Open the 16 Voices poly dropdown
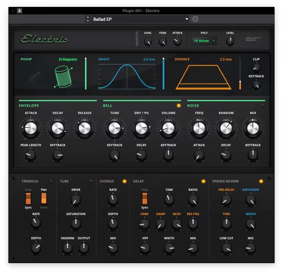This screenshot has height=273, width=283. coord(204,41)
